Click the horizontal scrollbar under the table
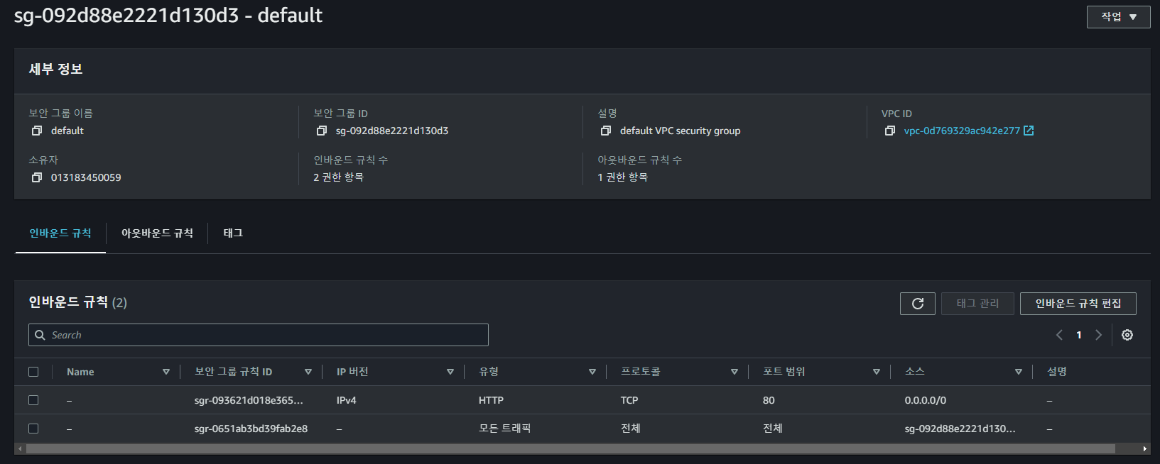Viewport: 1160px width, 464px height. [570, 448]
